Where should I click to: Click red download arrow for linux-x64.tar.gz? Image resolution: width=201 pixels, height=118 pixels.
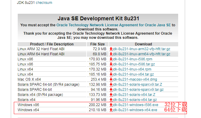111,74
